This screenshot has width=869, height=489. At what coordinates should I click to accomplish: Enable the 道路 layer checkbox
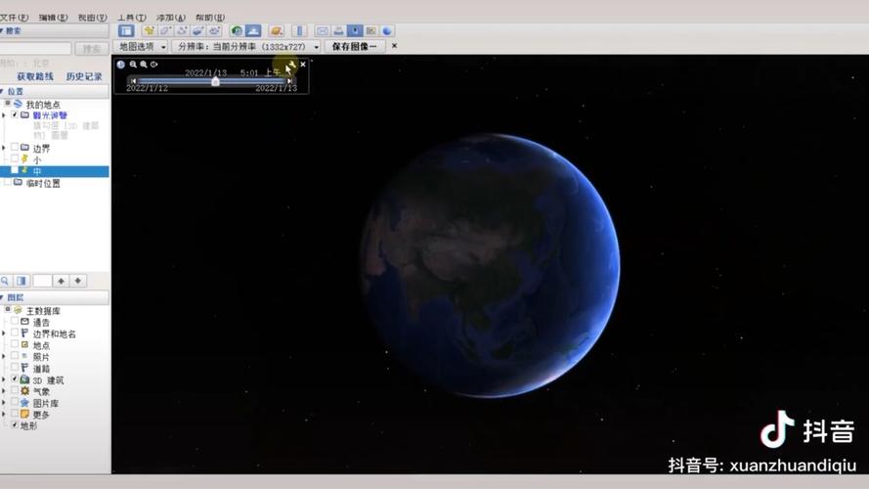[x=15, y=368]
